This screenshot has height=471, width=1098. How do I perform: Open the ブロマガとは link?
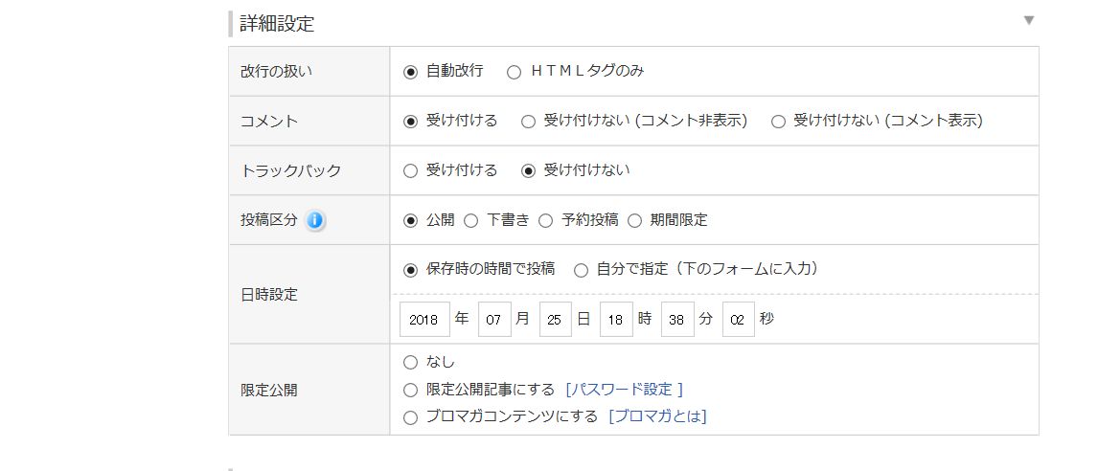click(657, 416)
